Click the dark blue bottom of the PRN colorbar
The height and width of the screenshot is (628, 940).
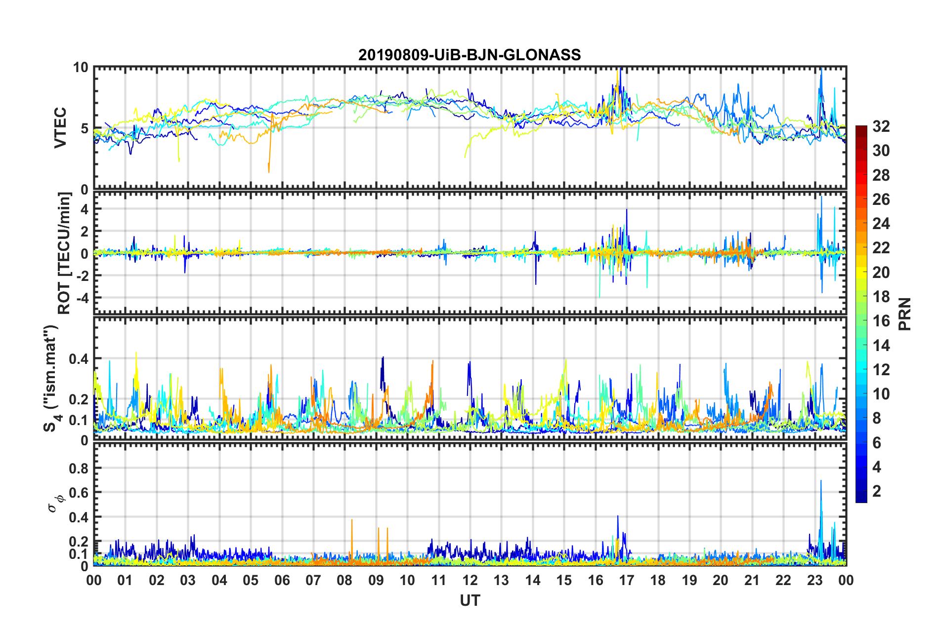[x=861, y=497]
